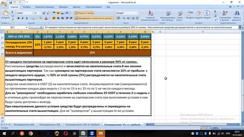
Task: Toggle bold (Ж) formatting
Action: (18, 18)
